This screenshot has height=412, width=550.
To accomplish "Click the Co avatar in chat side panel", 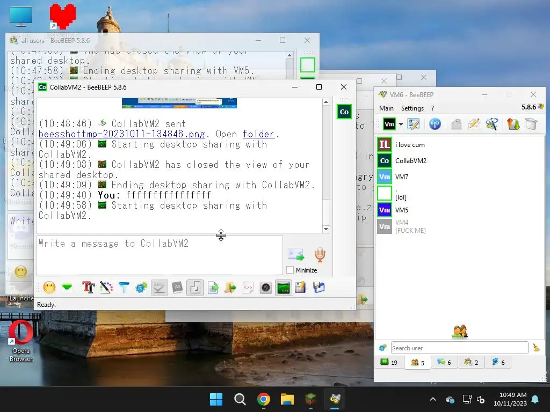I will [x=344, y=112].
